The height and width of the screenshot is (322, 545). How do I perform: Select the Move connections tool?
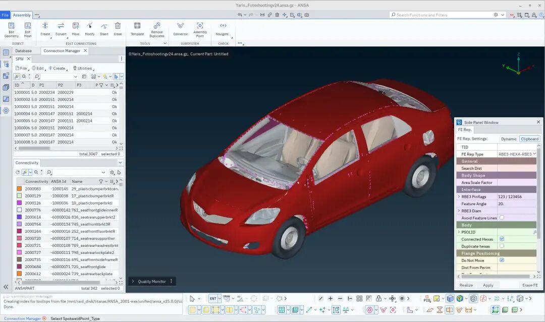(76, 26)
